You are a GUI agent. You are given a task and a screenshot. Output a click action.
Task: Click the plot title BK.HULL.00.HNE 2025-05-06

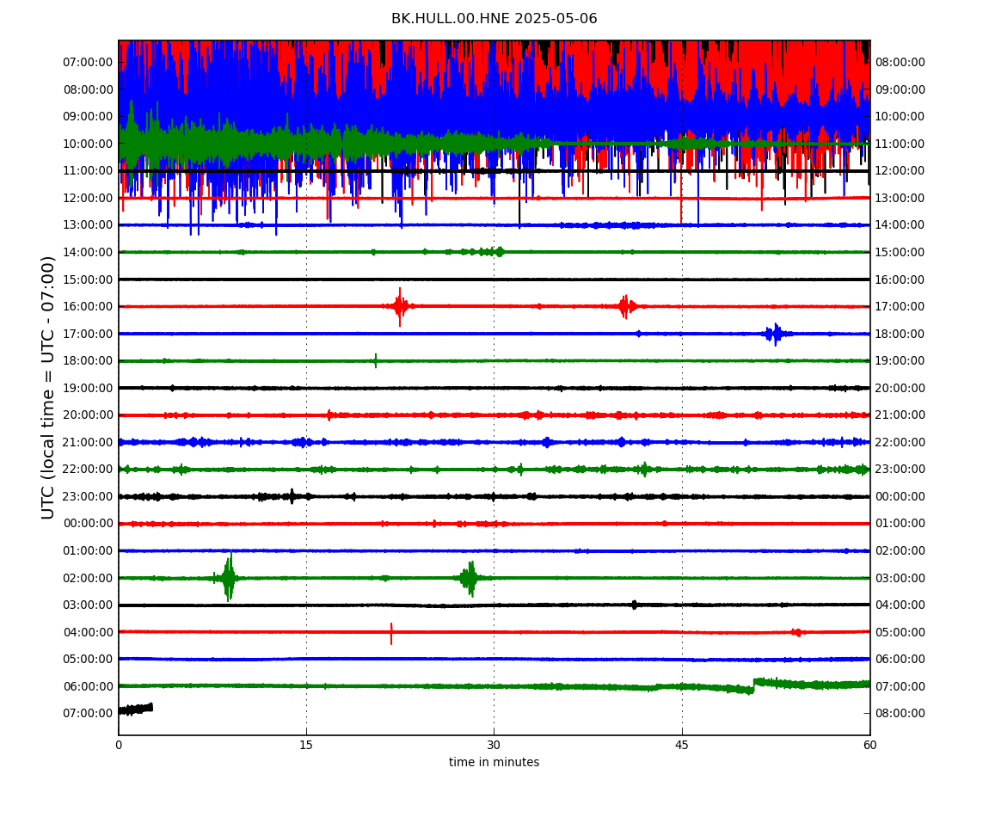click(x=494, y=18)
